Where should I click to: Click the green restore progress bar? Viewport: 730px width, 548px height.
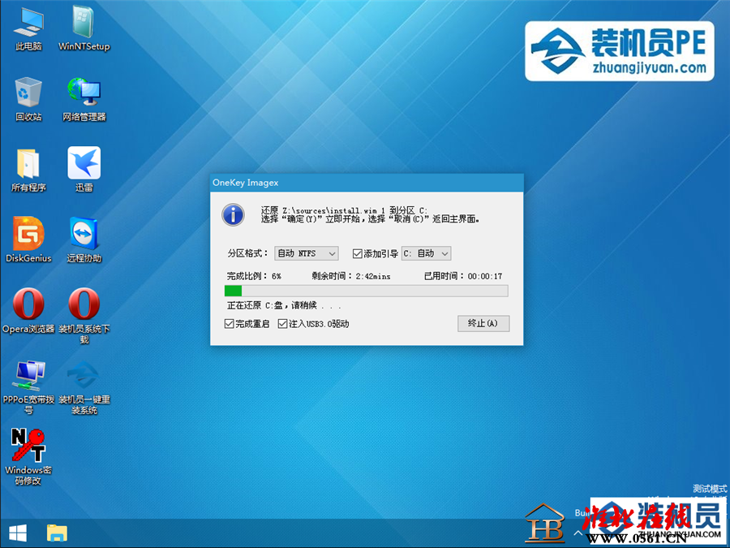point(366,291)
